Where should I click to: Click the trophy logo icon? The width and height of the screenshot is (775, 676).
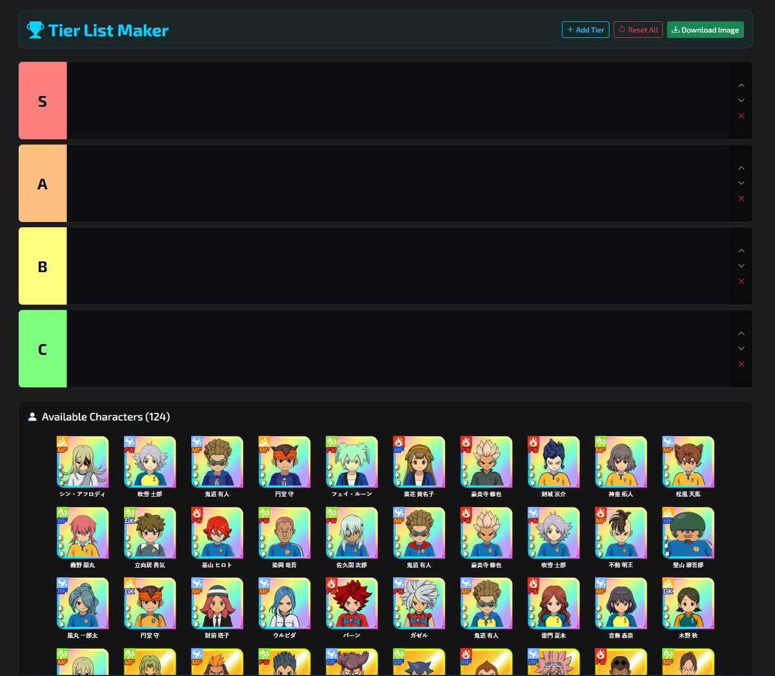[35, 30]
